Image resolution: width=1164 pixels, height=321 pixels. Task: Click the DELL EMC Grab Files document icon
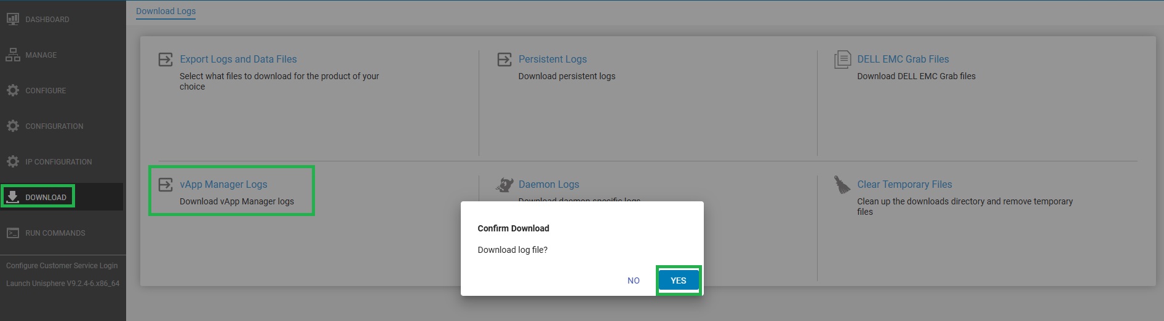tap(842, 60)
